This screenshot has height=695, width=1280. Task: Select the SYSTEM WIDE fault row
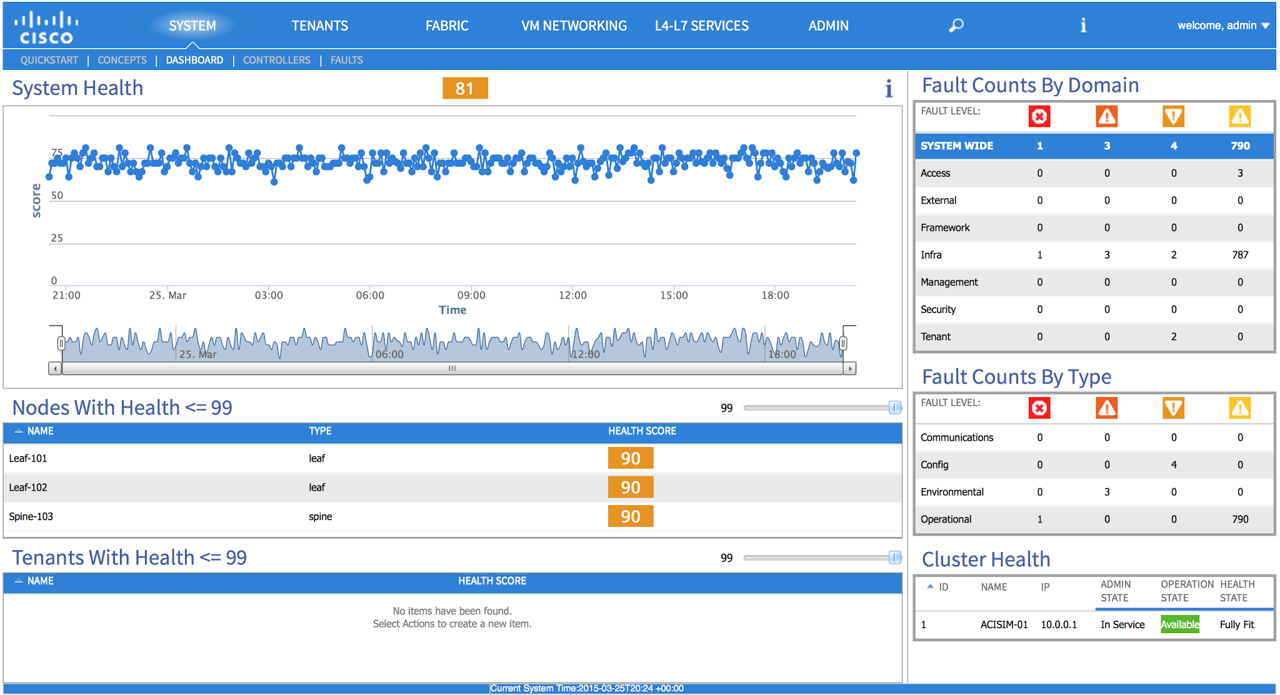956,146
